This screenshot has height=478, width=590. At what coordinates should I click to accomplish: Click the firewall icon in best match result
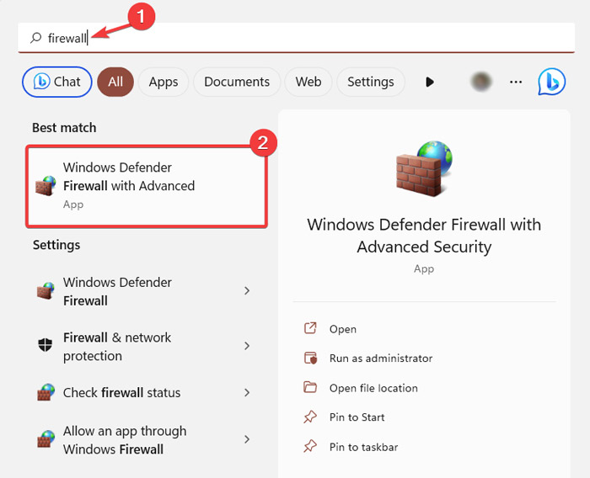46,186
